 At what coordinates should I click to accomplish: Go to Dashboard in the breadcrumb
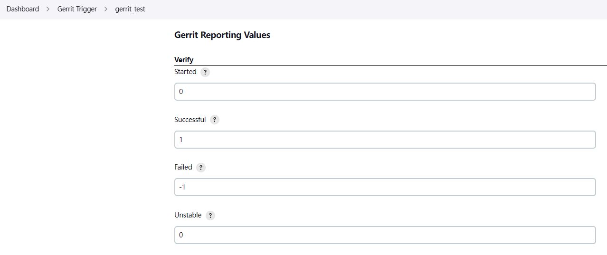tap(23, 9)
